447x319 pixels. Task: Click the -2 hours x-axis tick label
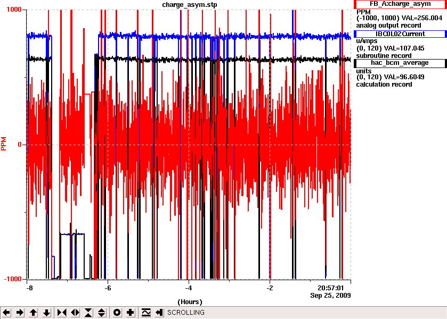[x=270, y=288]
